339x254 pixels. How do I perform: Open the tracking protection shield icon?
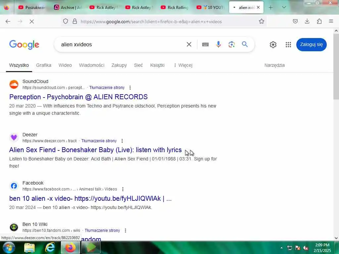point(66,21)
